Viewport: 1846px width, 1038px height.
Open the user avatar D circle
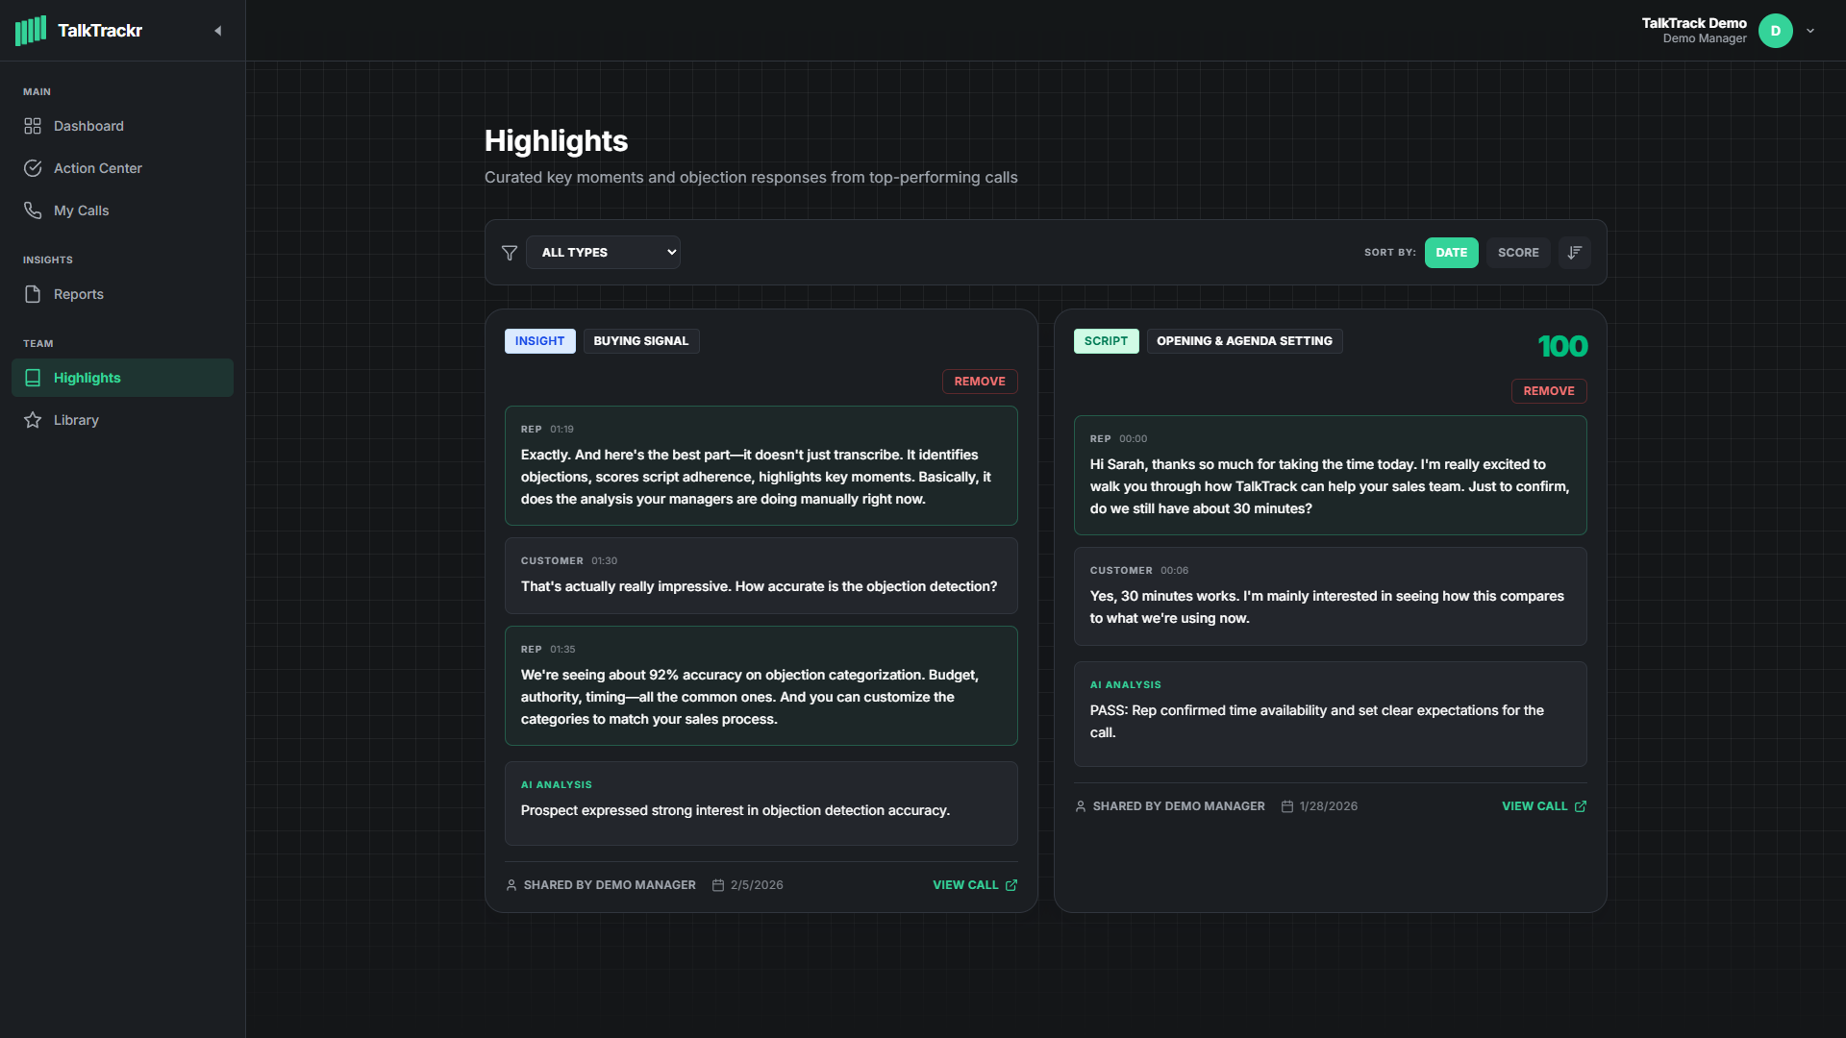click(x=1775, y=31)
